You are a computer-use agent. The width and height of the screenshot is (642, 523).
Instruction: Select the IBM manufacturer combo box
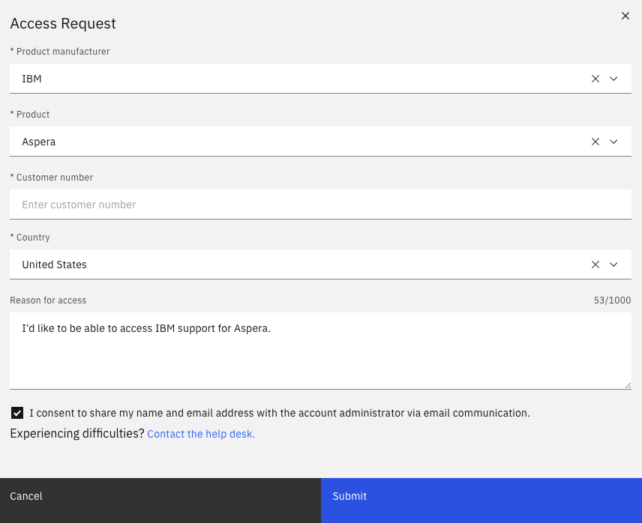(x=320, y=79)
